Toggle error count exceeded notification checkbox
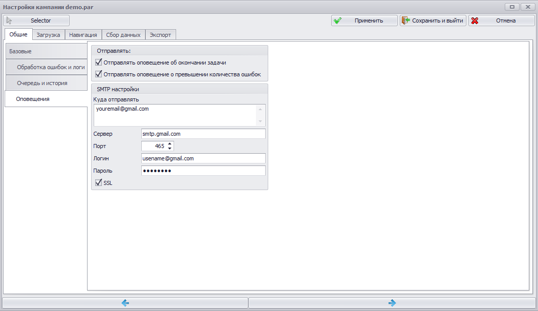Screen dimensions: 538x311 click(98, 74)
